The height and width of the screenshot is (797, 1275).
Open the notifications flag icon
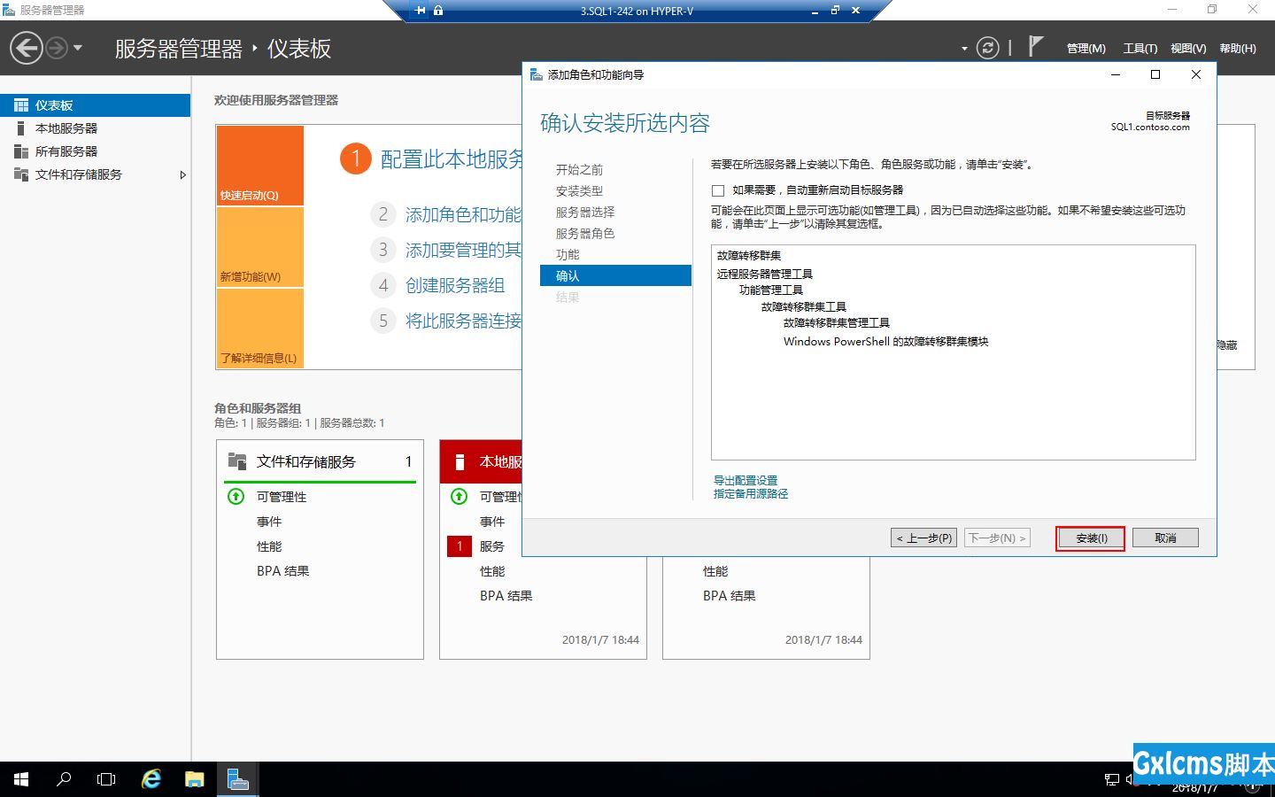point(1036,46)
